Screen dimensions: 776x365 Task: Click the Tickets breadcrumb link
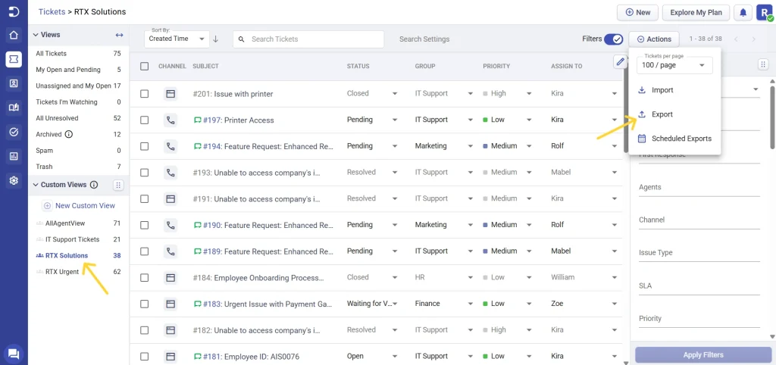[x=52, y=11]
